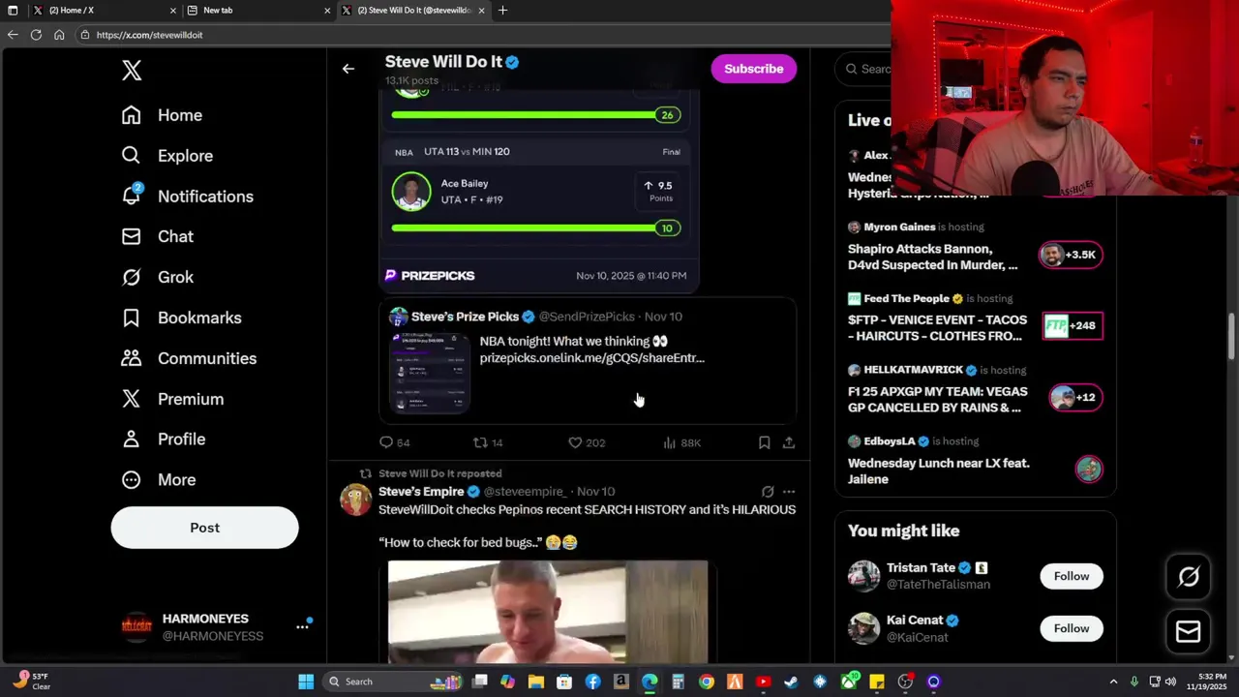Viewport: 1239px width, 697px height.
Task: Click Steve's Empire avatar
Action: [x=356, y=500]
